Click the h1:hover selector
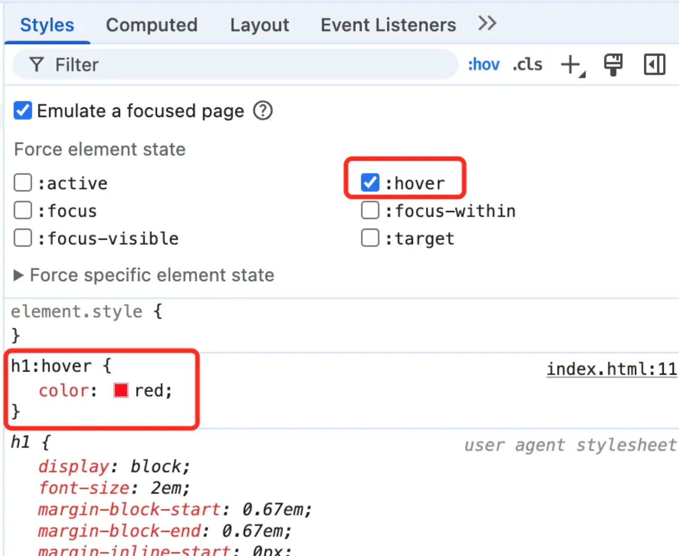 pos(51,366)
